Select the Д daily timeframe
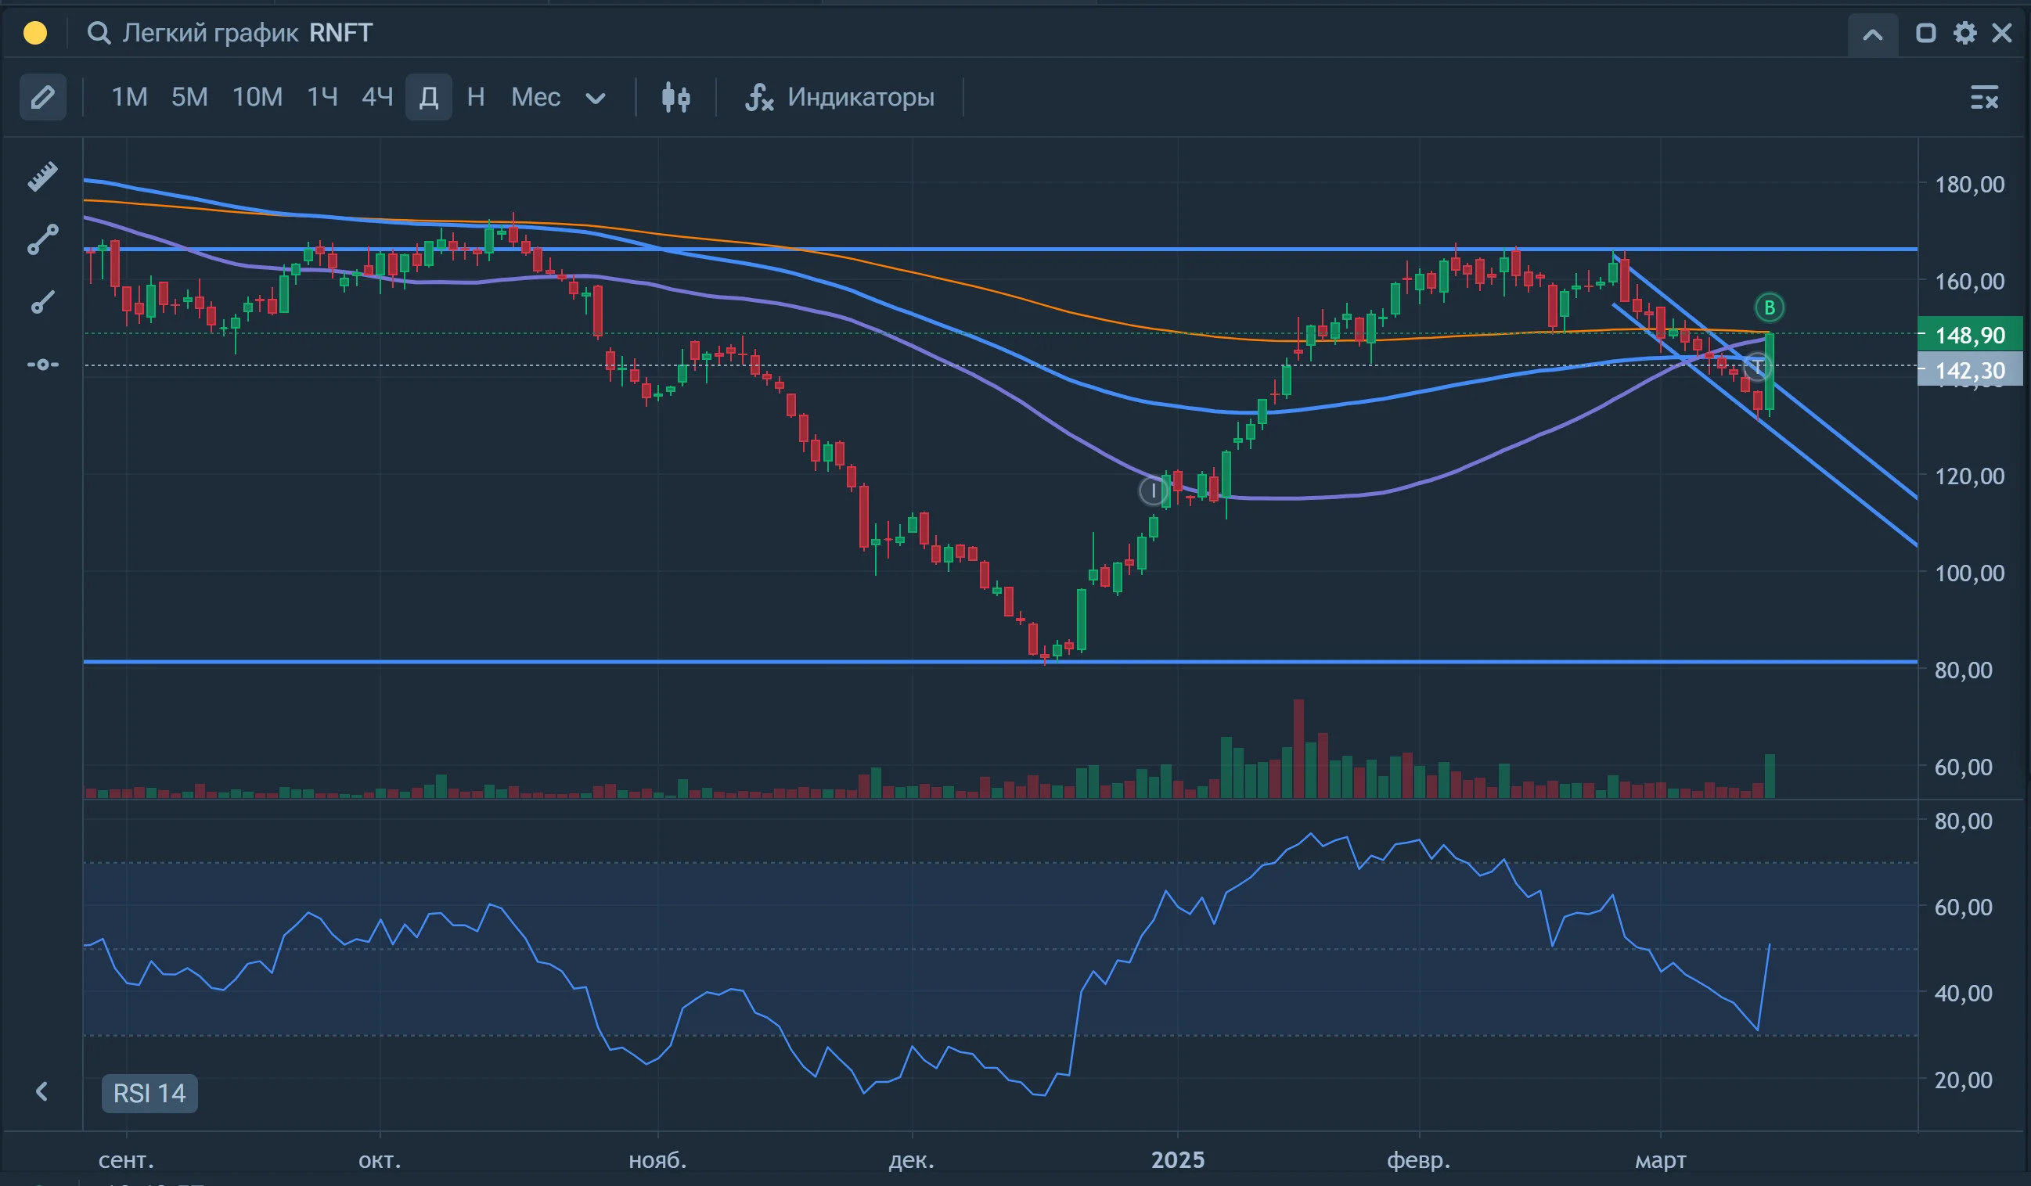Viewport: 2031px width, 1186px height. tap(429, 98)
